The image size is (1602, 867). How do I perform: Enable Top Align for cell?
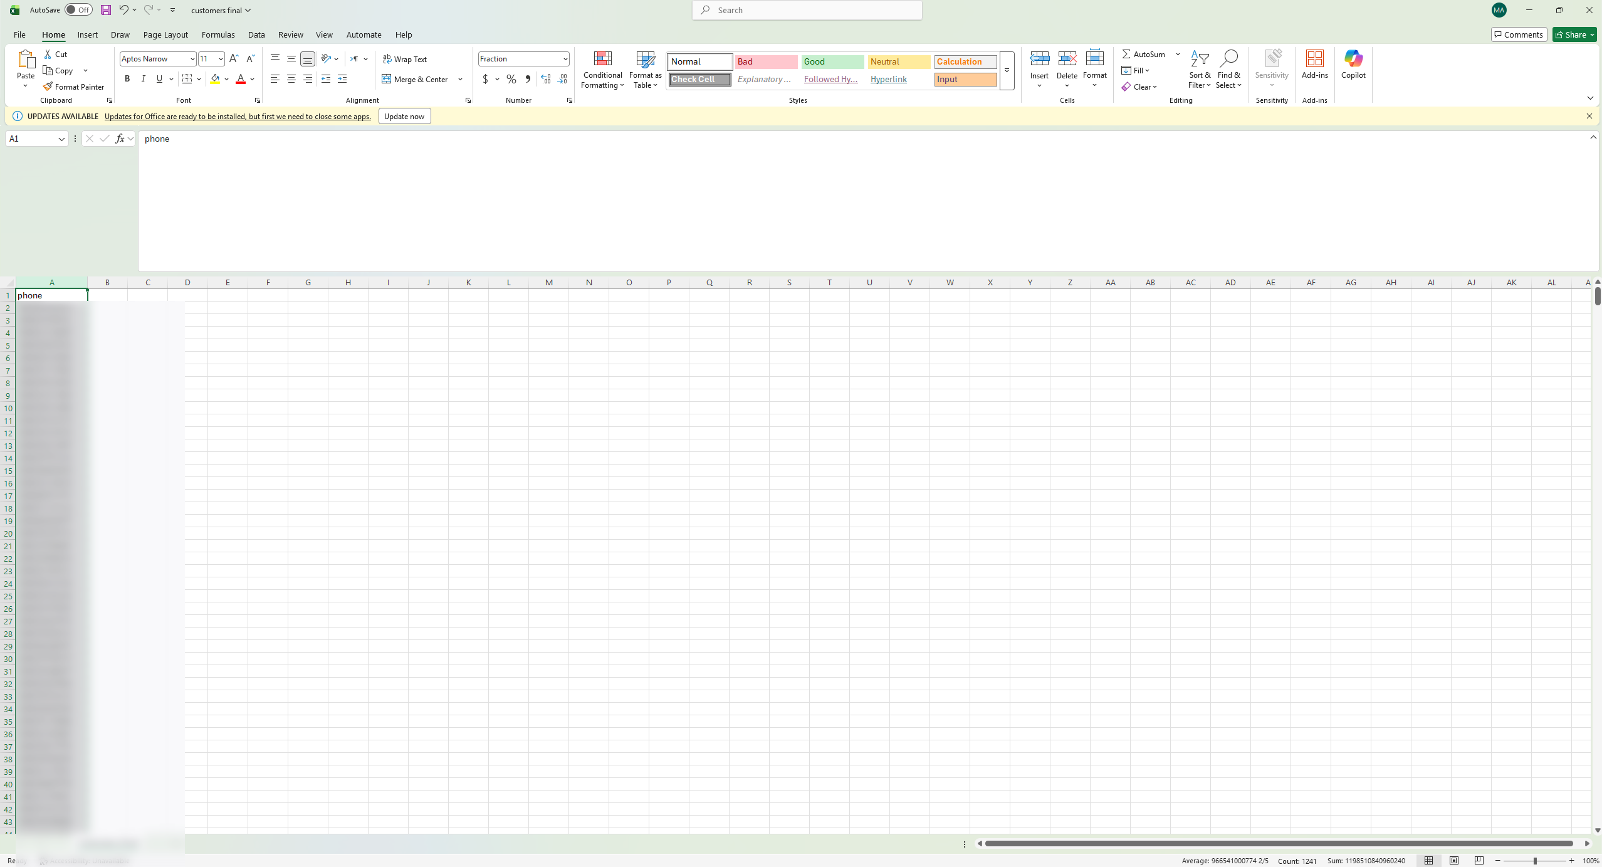(275, 58)
